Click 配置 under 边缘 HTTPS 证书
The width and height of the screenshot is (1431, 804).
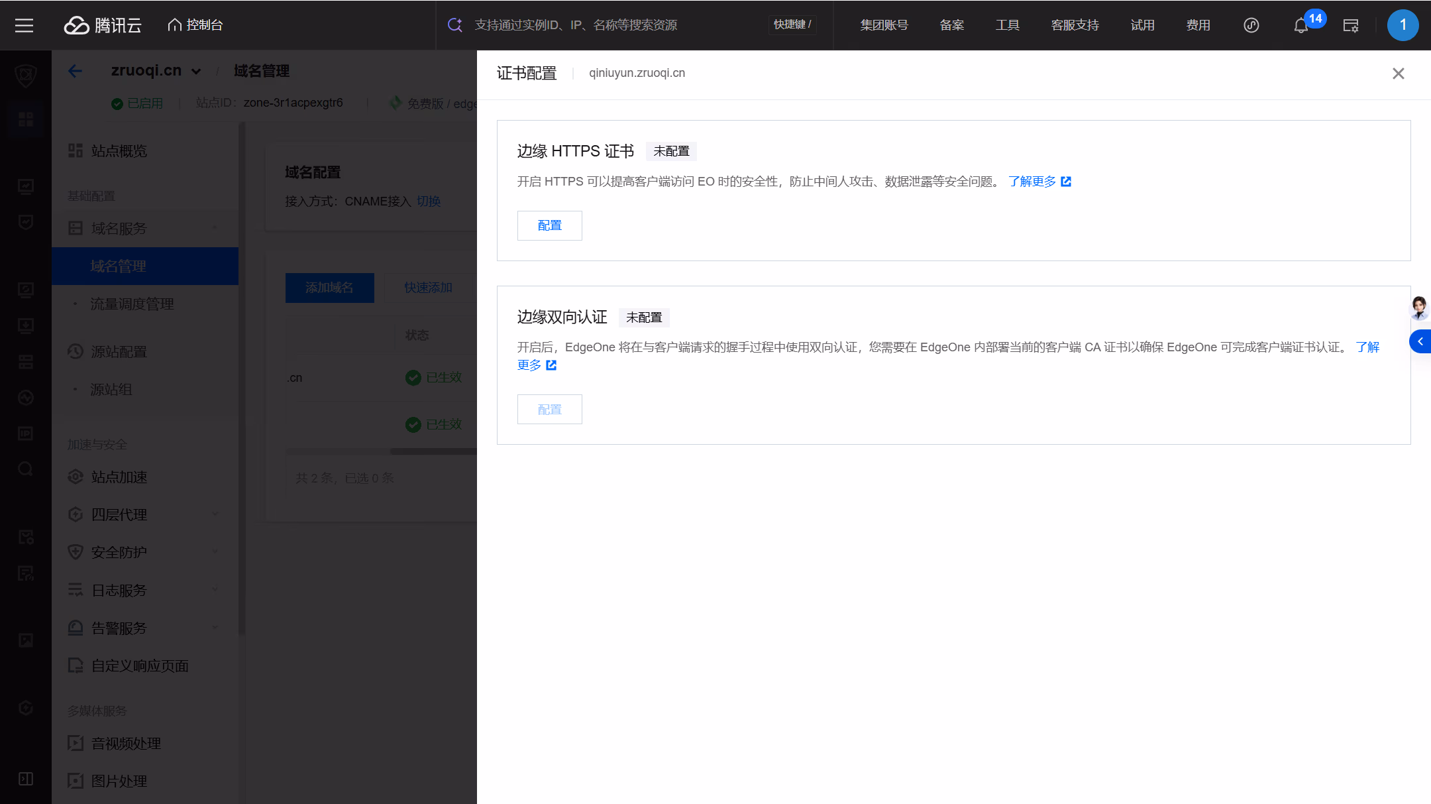(x=549, y=225)
